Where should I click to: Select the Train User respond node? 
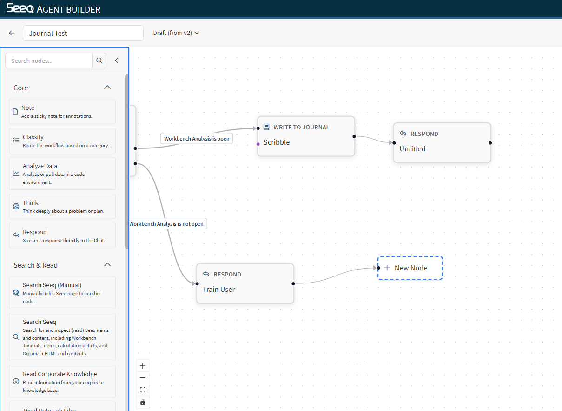[x=245, y=283]
